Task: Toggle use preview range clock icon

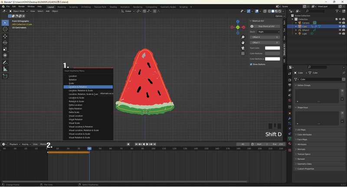Action: (252, 144)
